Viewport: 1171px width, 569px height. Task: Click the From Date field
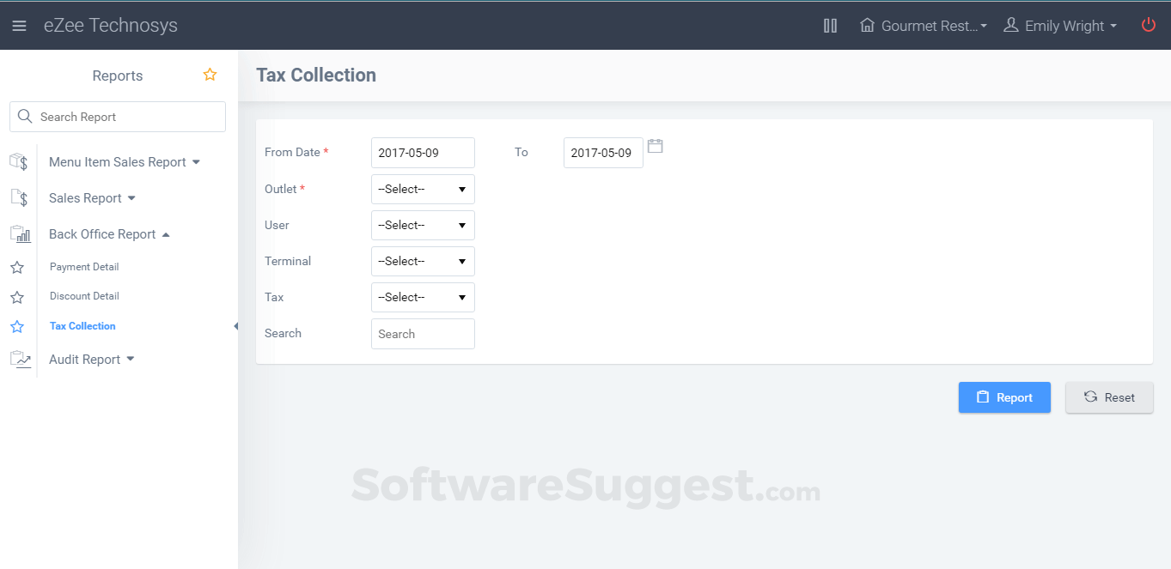[x=423, y=152]
